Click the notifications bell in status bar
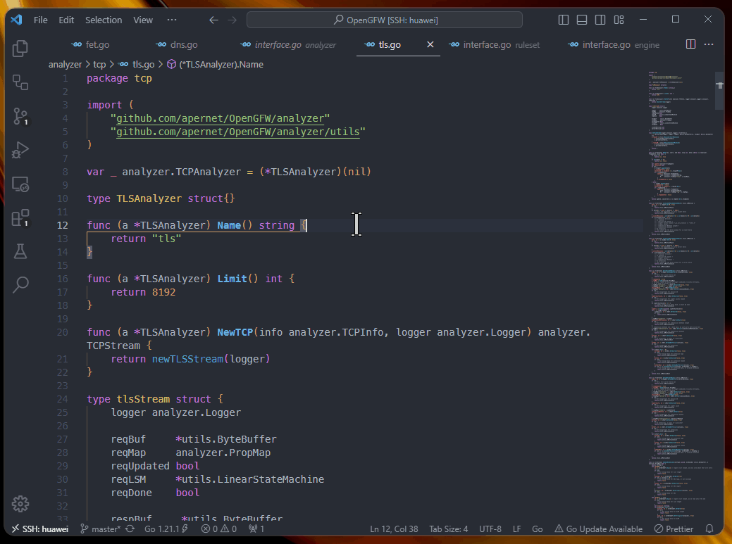 [709, 529]
